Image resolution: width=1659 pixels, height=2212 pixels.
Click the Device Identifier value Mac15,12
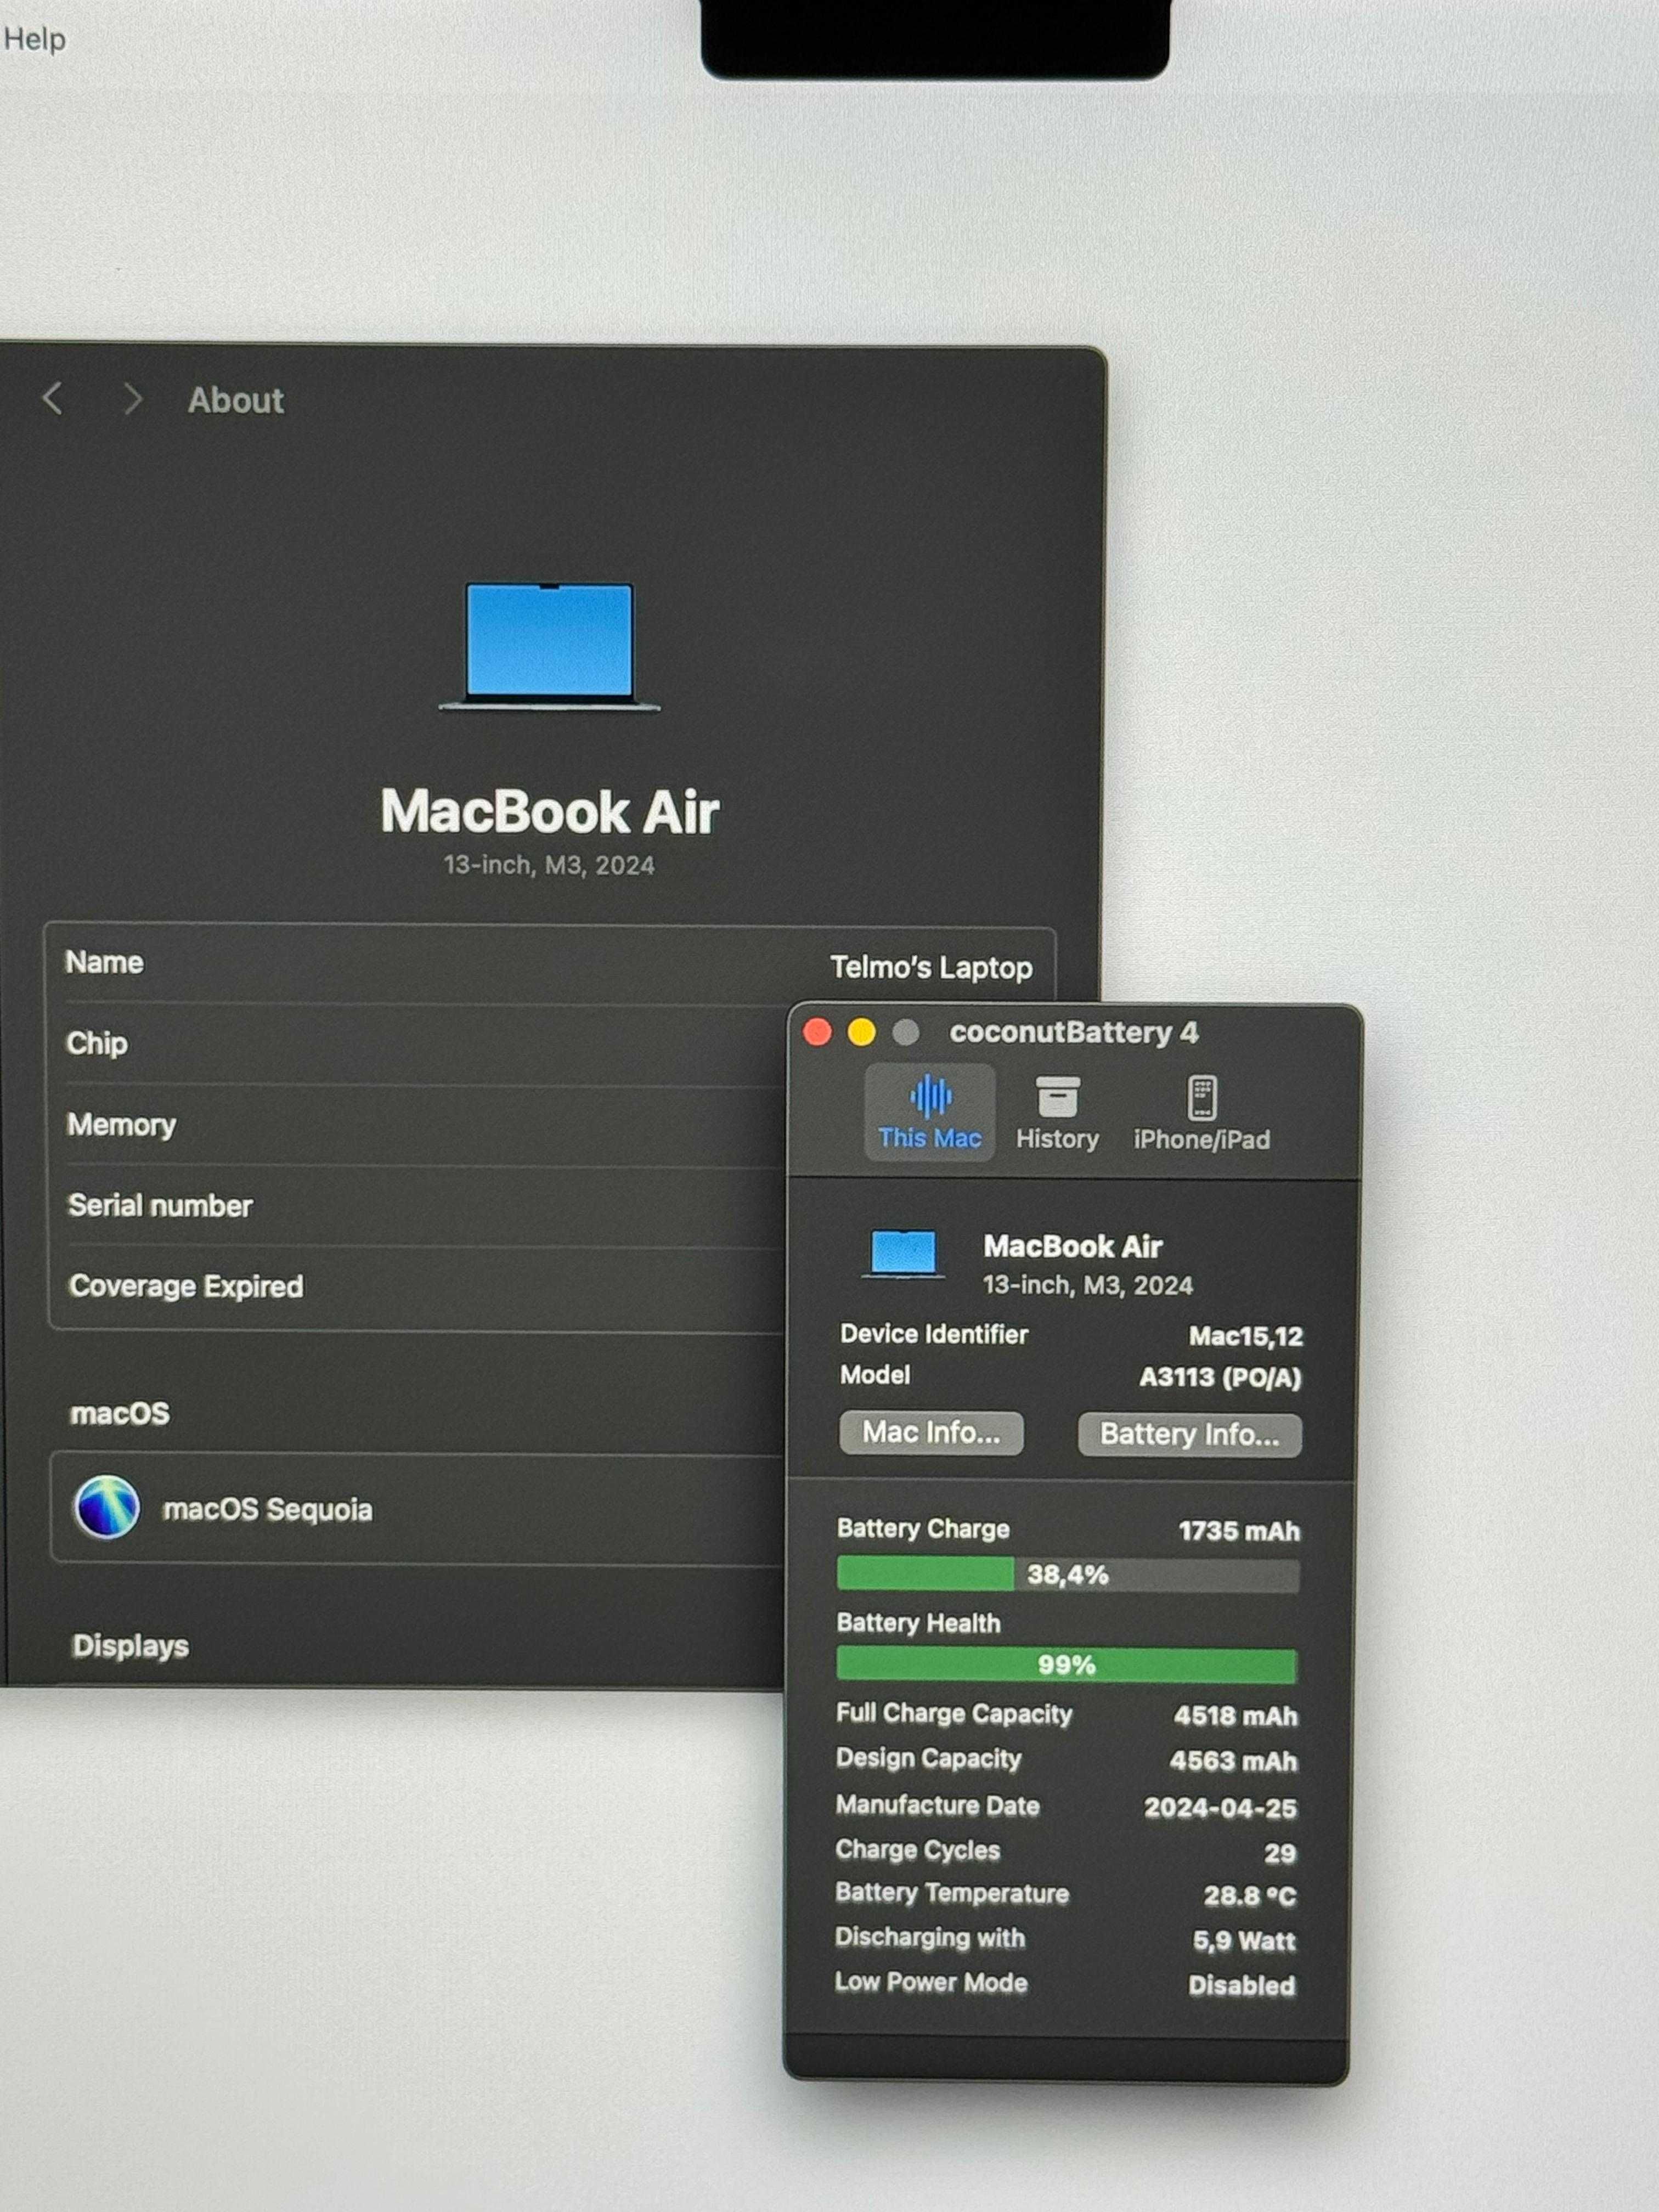pyautogui.click(x=1245, y=1336)
